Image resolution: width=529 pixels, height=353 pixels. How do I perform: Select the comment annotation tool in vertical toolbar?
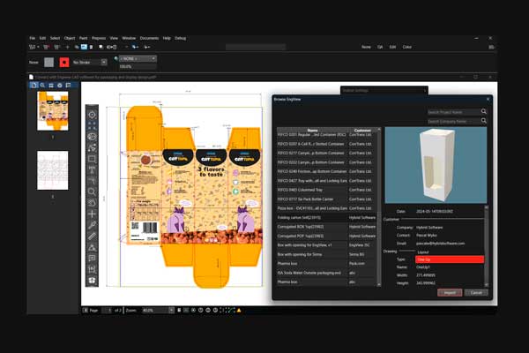pos(92,259)
